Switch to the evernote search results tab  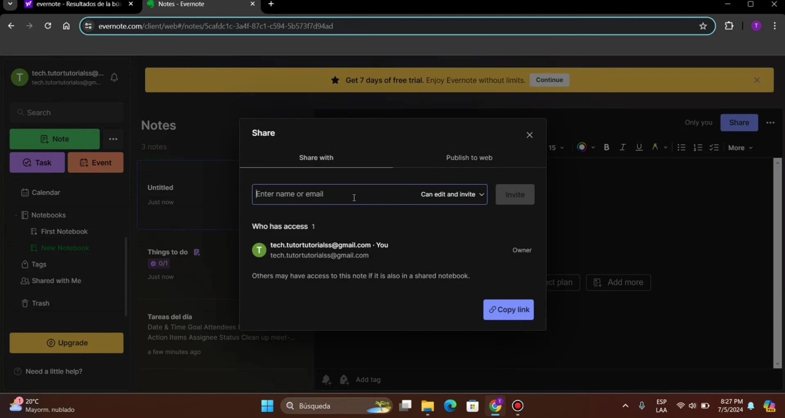coord(79,4)
